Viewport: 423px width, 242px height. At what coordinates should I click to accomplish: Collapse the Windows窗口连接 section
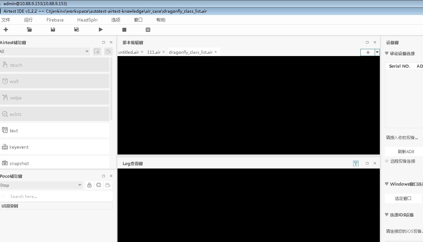[x=387, y=184]
